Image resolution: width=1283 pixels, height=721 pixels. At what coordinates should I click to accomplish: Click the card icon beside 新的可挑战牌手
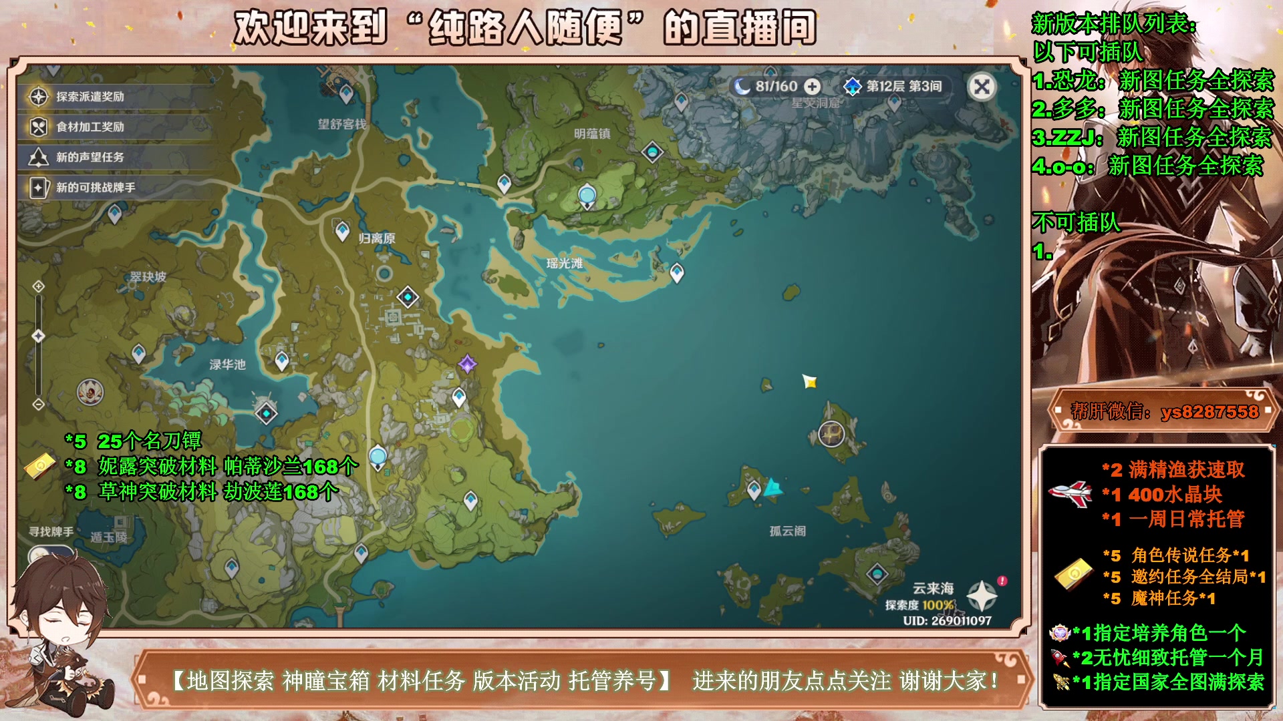pos(39,188)
